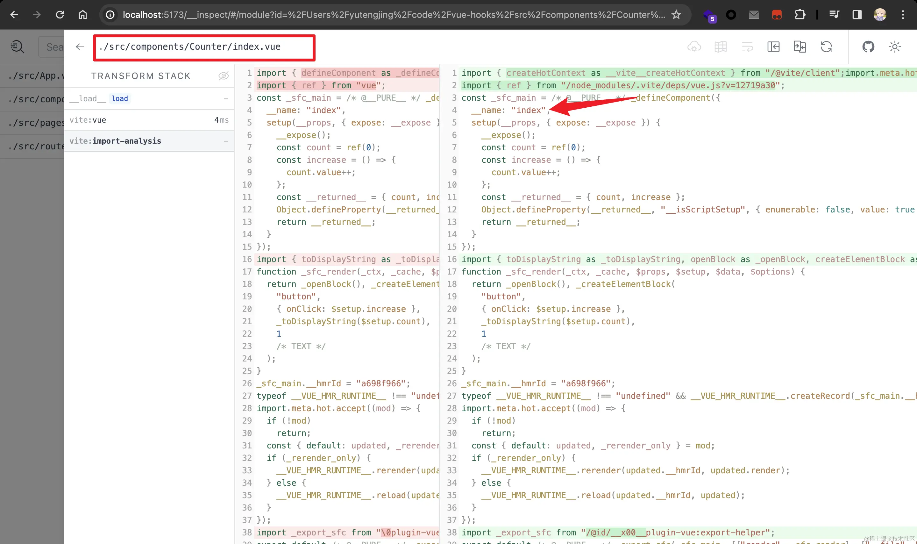Click the browser back navigation button
This screenshot has width=917, height=544.
14,15
